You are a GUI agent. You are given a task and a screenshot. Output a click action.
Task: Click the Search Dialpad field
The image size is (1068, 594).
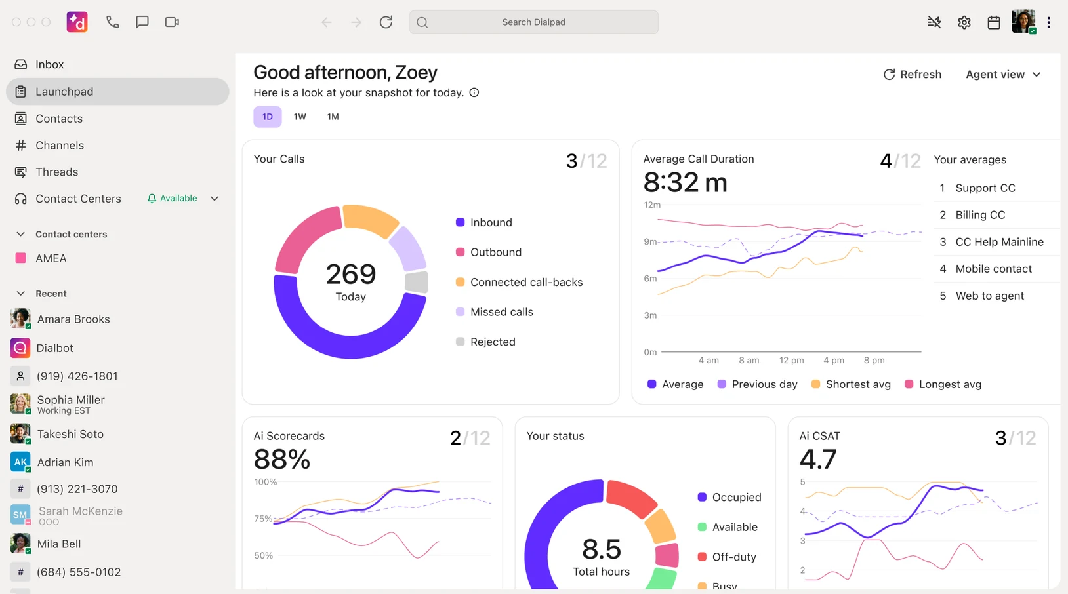click(x=533, y=22)
